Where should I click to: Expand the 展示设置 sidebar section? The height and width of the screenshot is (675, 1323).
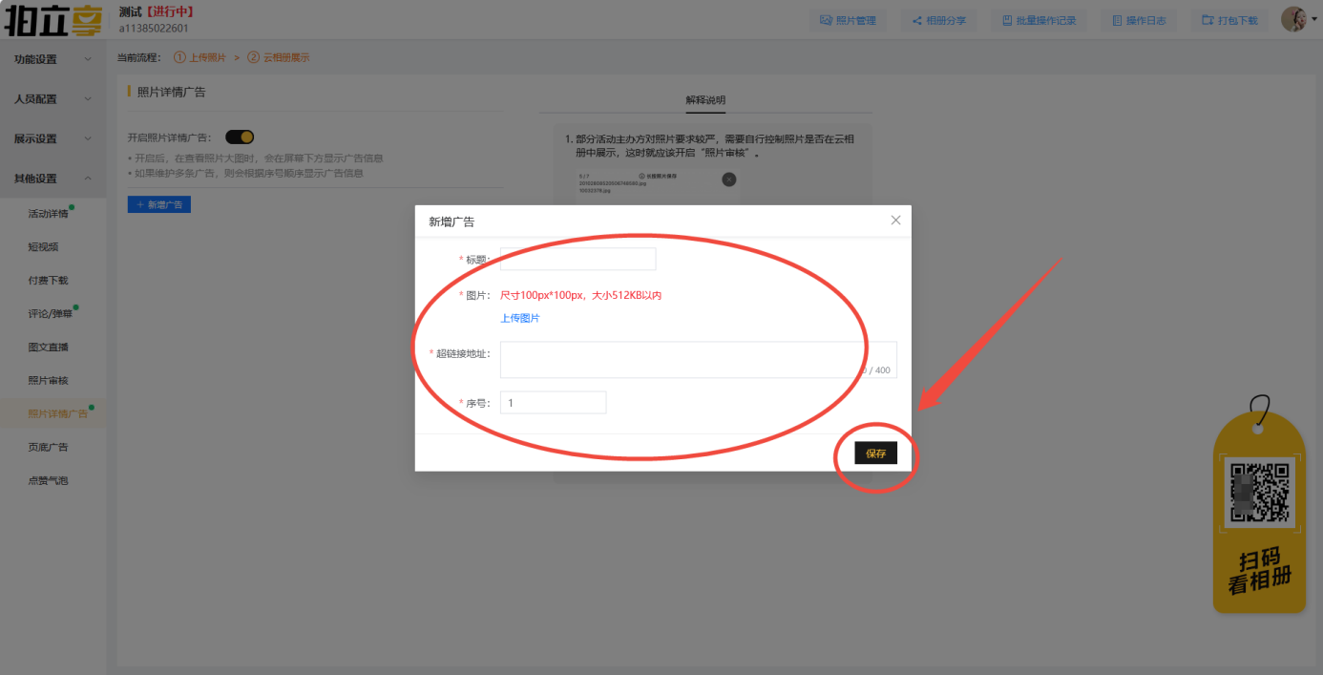pyautogui.click(x=52, y=139)
